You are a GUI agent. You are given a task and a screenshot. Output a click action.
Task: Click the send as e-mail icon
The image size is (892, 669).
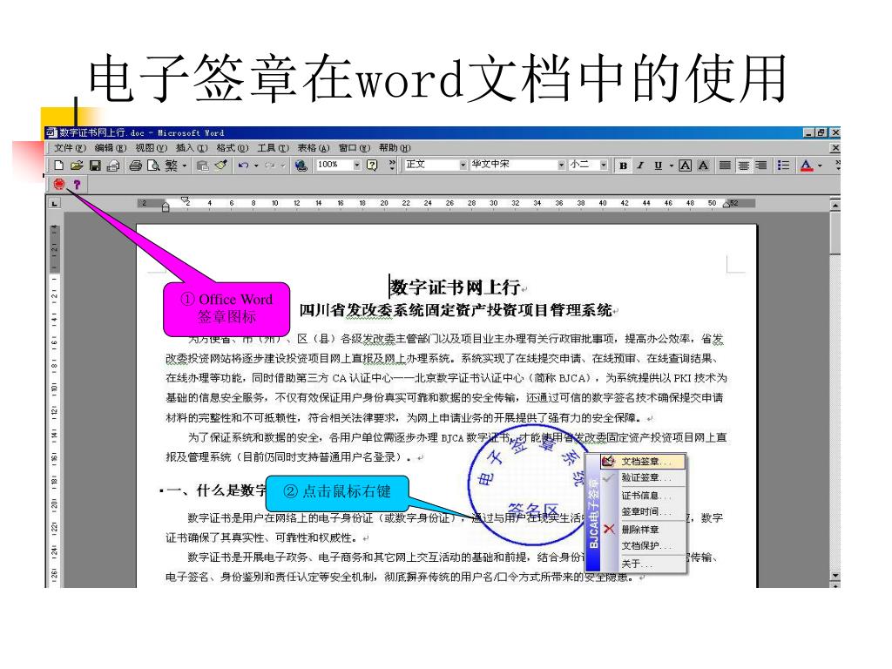(113, 166)
